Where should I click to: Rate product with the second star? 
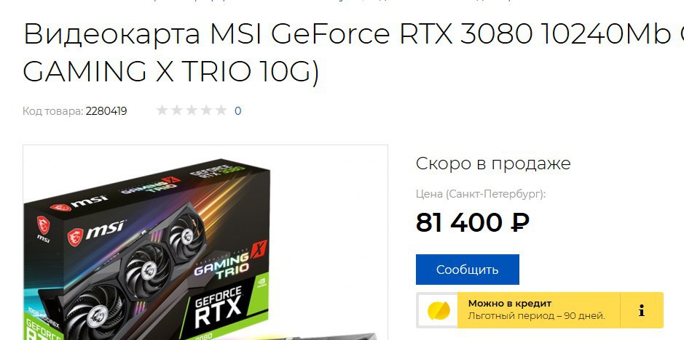177,110
